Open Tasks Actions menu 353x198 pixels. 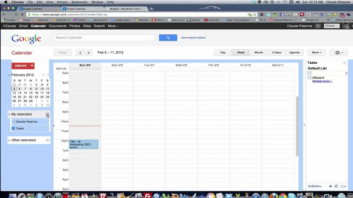point(315,186)
